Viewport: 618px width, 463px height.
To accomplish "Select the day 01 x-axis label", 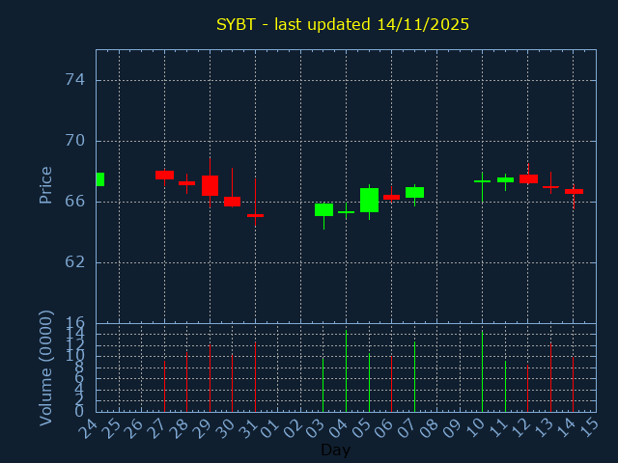I will click(x=269, y=428).
